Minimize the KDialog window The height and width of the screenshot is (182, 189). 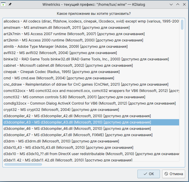point(171,4)
